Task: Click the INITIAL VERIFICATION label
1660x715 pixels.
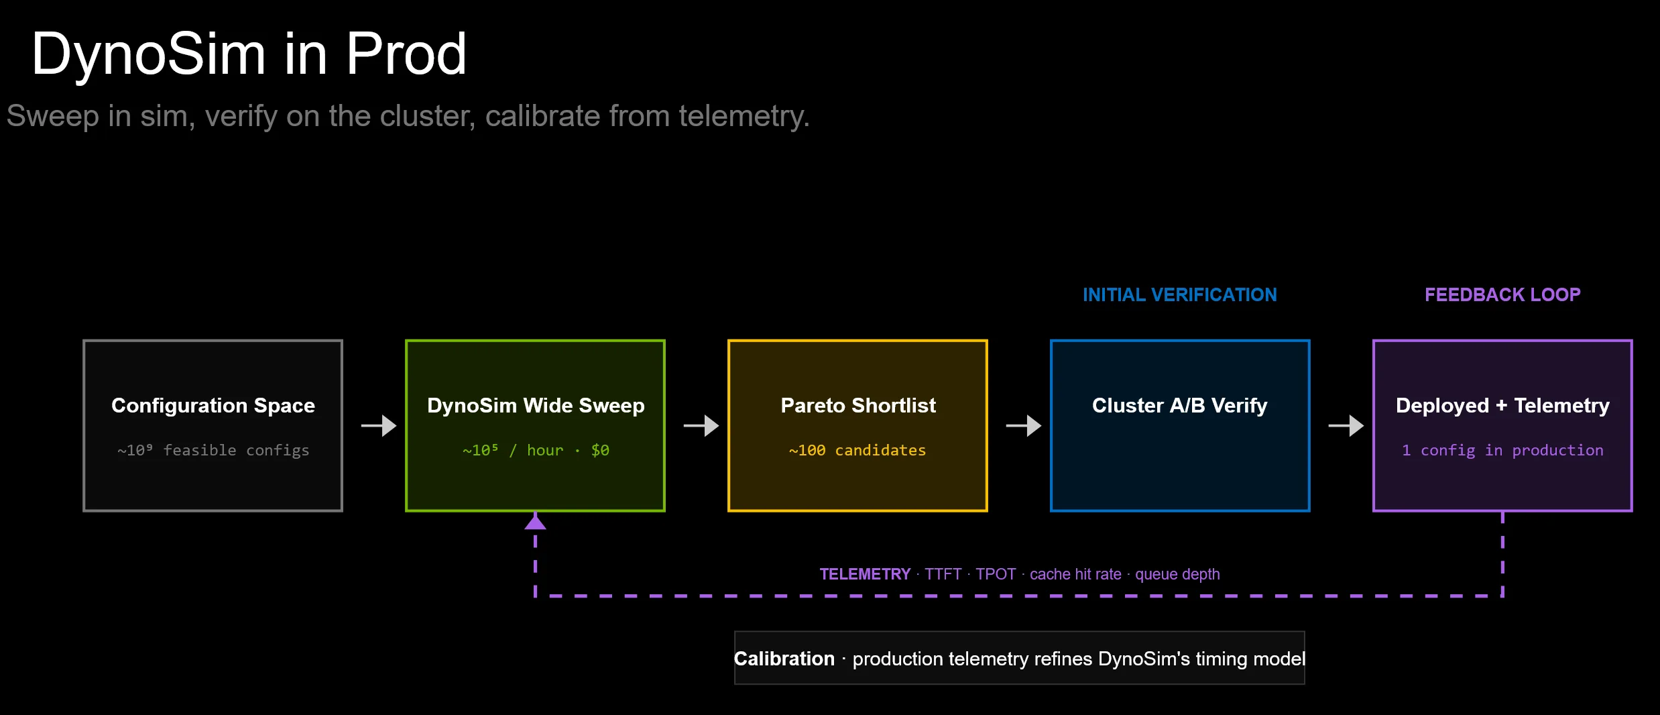Action: [x=1180, y=294]
